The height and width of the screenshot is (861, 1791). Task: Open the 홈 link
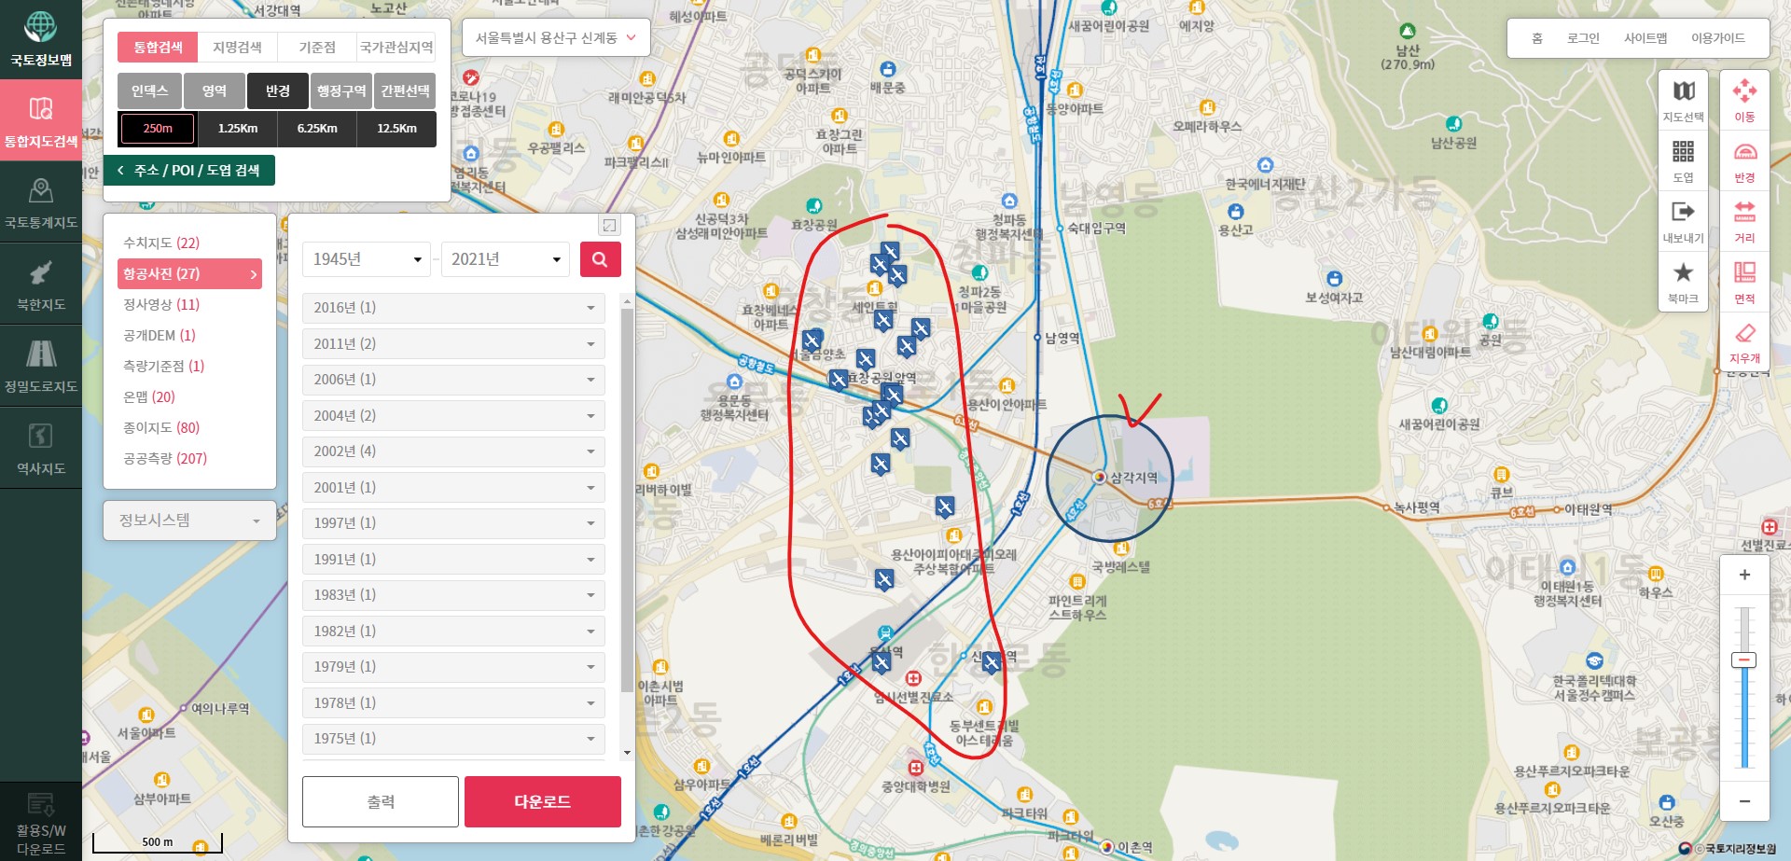click(x=1537, y=38)
